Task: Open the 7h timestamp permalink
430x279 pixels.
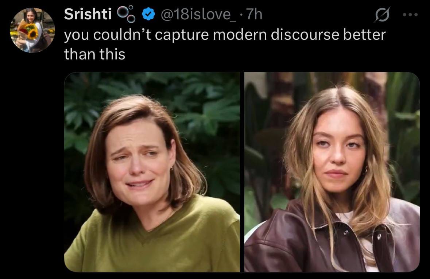Action: pyautogui.click(x=254, y=14)
